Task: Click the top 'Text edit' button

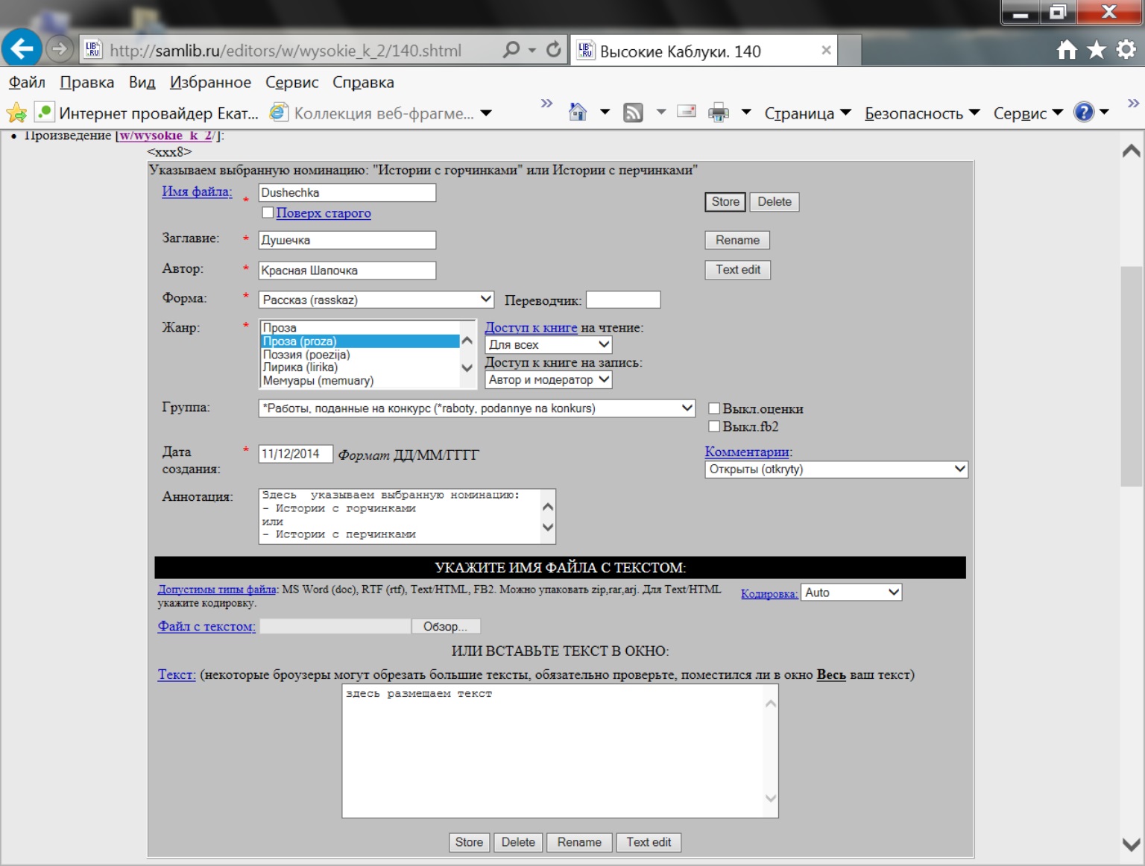Action: coord(737,270)
